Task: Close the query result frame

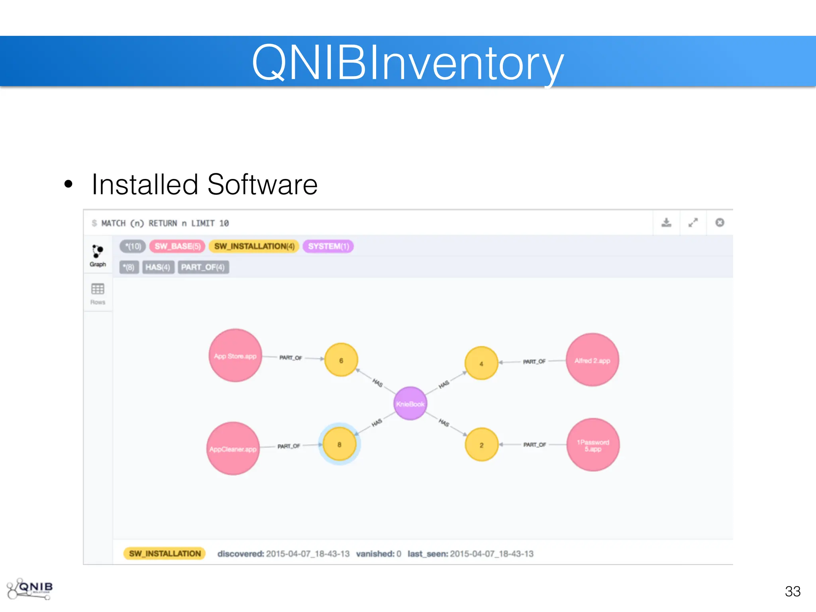Action: pyautogui.click(x=720, y=223)
